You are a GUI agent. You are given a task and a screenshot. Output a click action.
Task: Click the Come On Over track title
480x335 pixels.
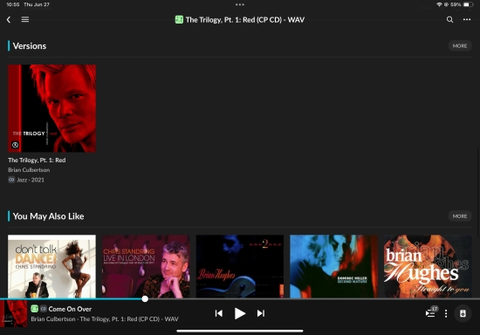[70, 309]
